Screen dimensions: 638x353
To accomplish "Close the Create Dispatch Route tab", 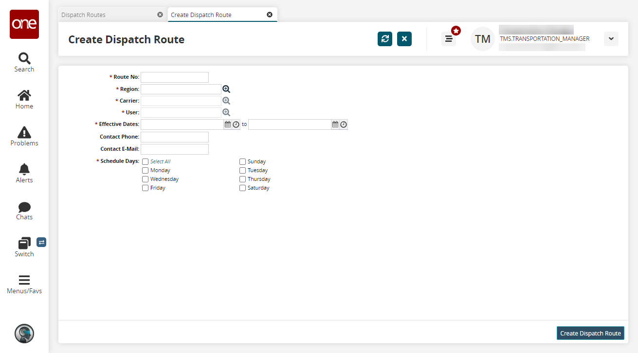I will tap(270, 15).
